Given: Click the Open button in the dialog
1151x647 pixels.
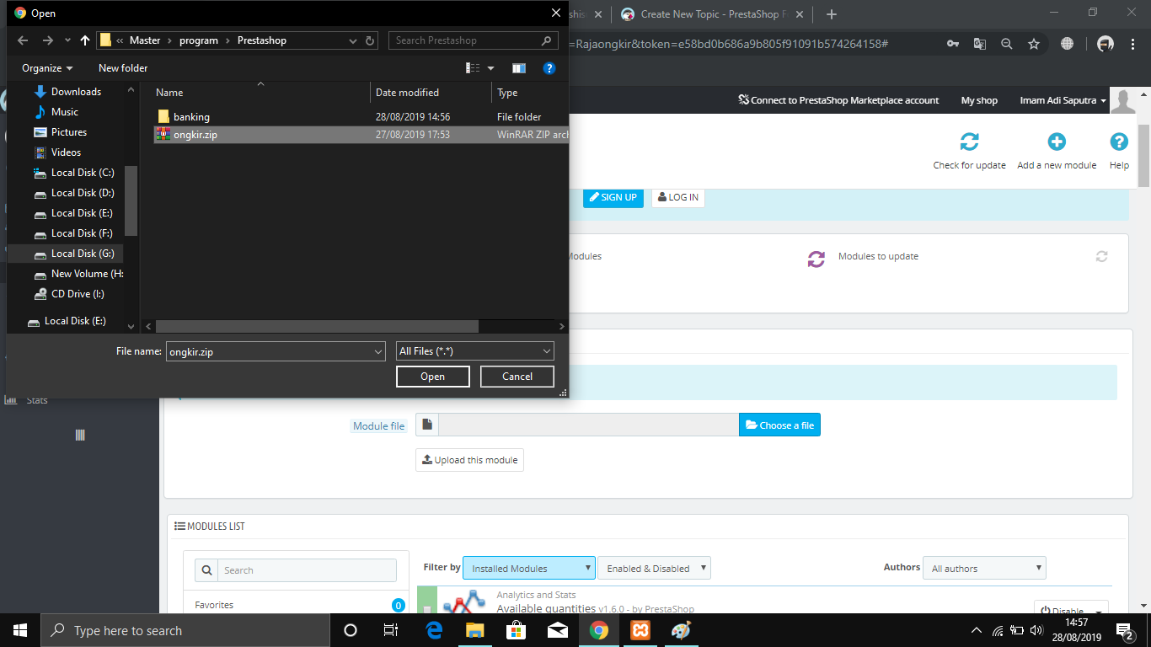Looking at the screenshot, I should click(433, 377).
